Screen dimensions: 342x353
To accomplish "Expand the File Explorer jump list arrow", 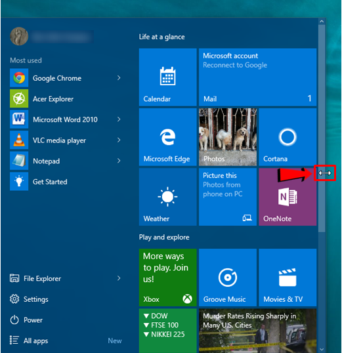I will [x=119, y=278].
